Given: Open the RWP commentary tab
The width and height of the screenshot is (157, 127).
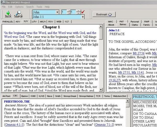Looking at the screenshot, I should [x=147, y=22].
